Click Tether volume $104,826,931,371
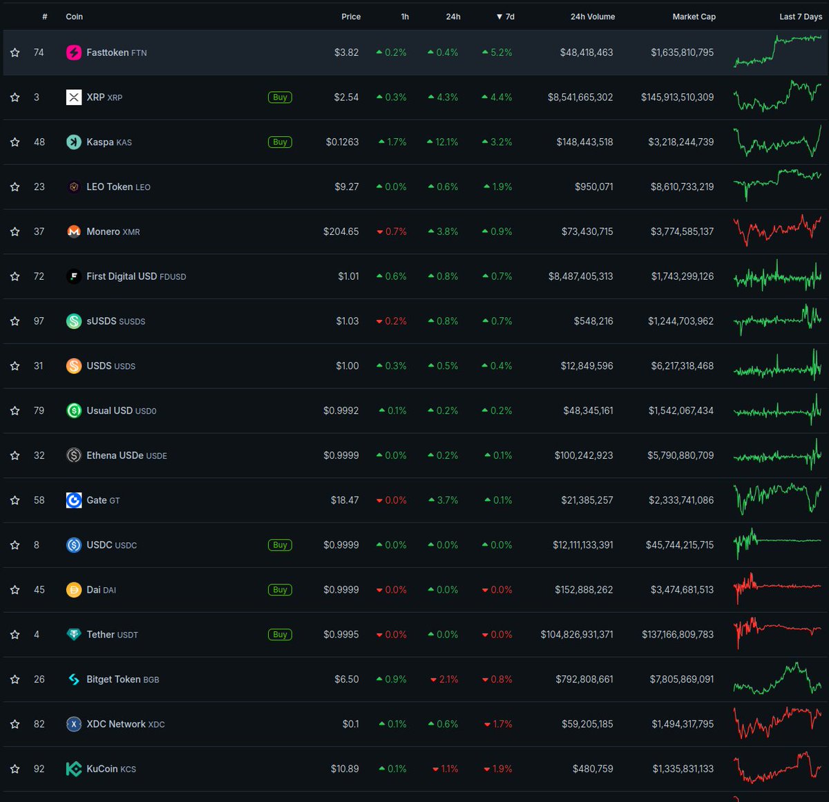Image resolution: width=829 pixels, height=802 pixels. coord(577,635)
